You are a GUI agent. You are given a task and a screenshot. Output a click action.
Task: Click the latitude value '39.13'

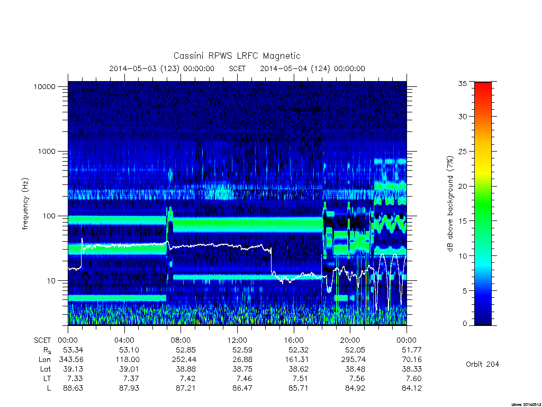(73, 369)
